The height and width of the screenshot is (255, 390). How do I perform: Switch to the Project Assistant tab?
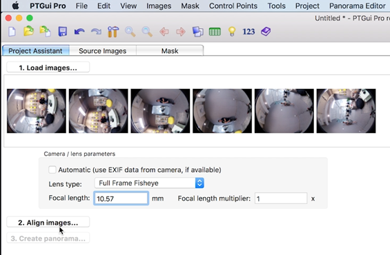(x=36, y=50)
